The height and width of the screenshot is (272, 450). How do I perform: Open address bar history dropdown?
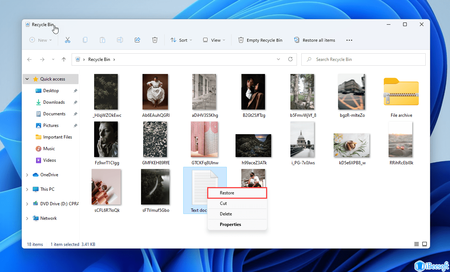(278, 59)
